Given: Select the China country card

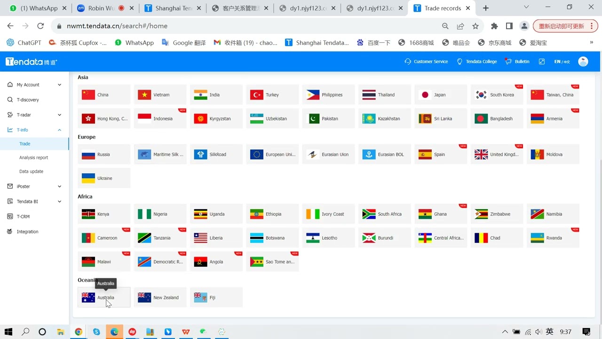Looking at the screenshot, I should (x=104, y=95).
